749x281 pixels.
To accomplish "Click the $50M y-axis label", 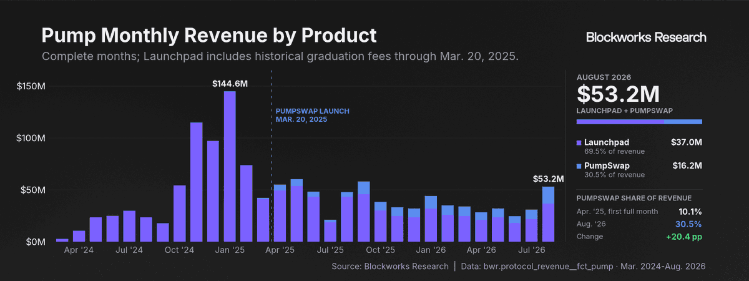I will (33, 190).
